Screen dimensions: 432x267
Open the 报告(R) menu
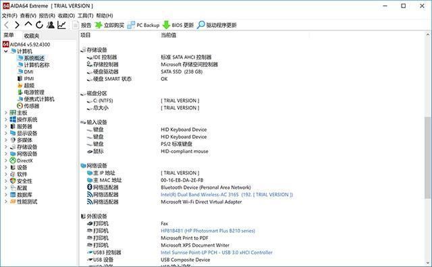coord(47,16)
